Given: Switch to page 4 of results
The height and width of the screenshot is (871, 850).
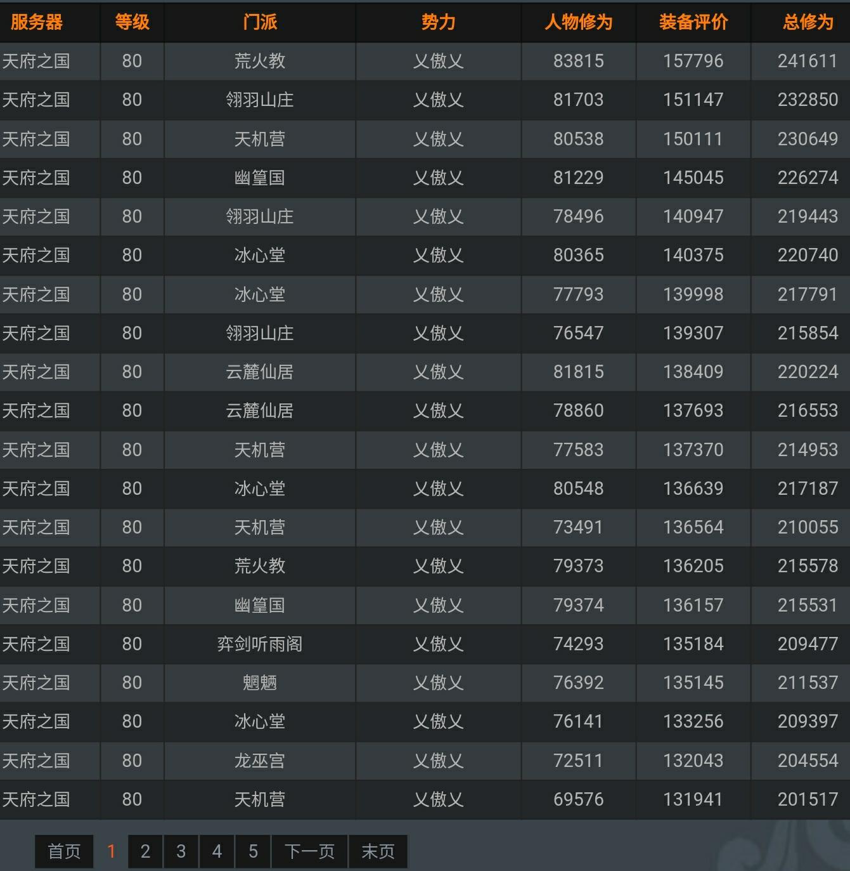Looking at the screenshot, I should tap(217, 851).
